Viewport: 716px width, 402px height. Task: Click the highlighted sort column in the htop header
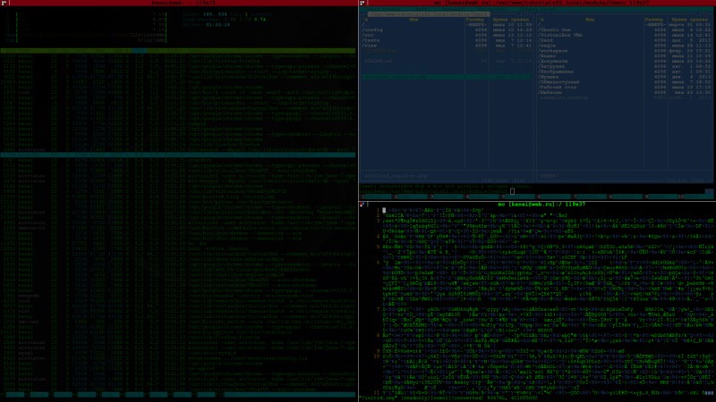click(x=140, y=51)
